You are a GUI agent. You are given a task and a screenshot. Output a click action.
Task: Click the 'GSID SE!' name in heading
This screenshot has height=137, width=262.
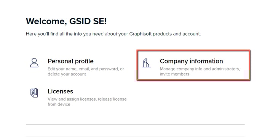88,21
